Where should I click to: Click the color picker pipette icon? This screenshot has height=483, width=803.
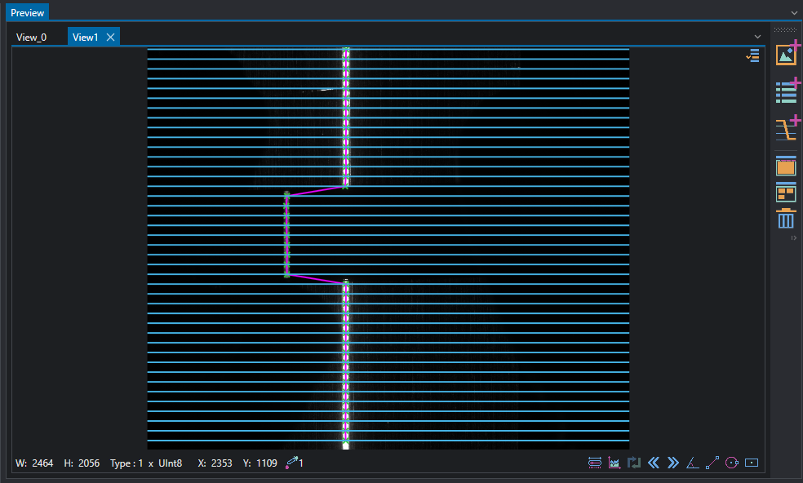291,463
